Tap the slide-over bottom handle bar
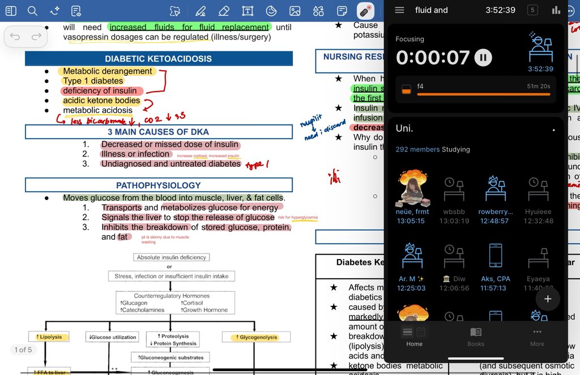The height and width of the screenshot is (375, 580). [x=476, y=359]
